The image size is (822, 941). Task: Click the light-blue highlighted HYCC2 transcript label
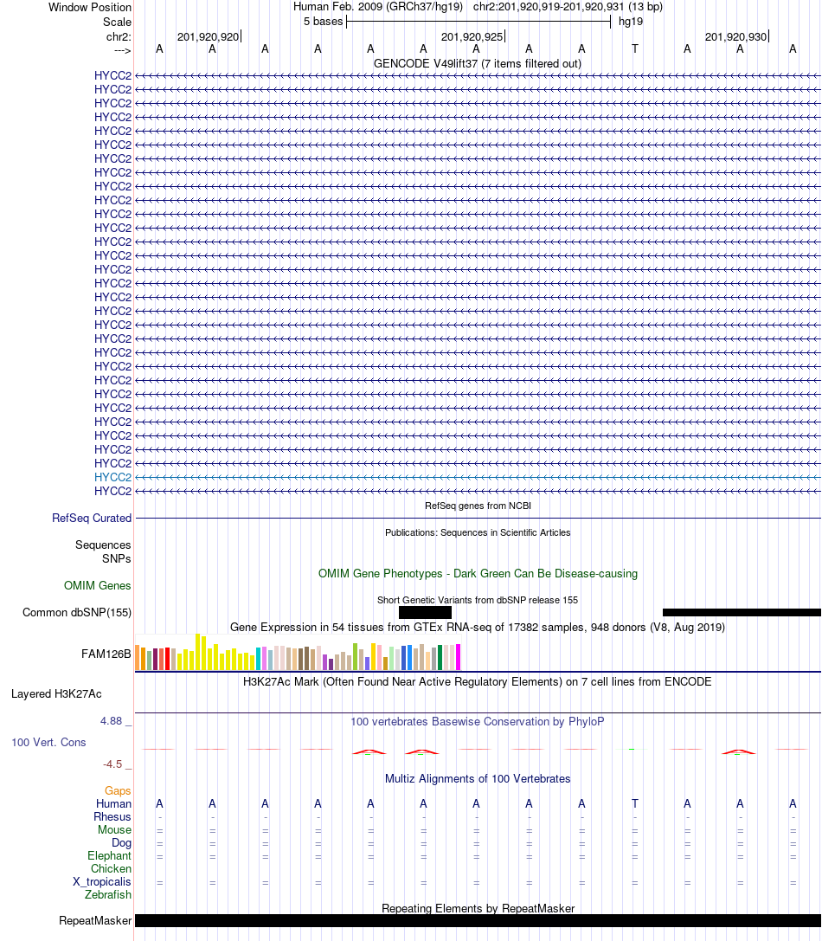112,478
